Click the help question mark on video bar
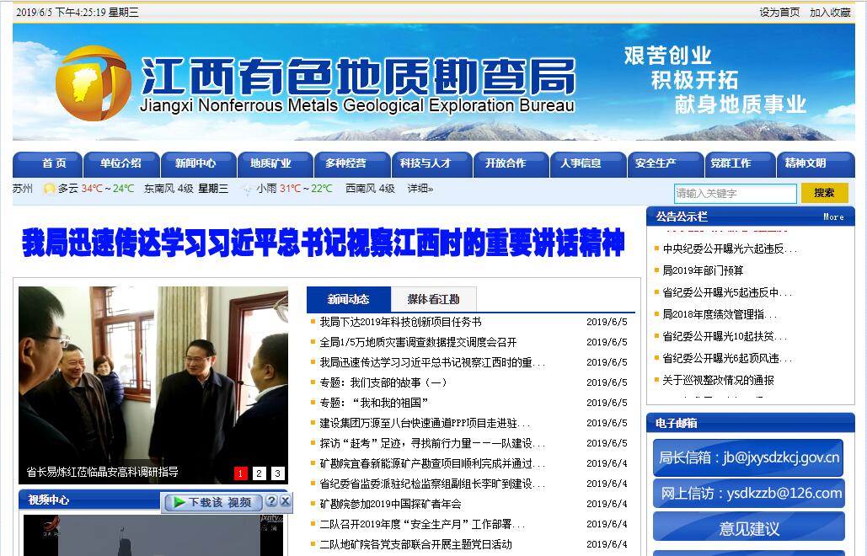The image size is (867, 556). coord(271,500)
